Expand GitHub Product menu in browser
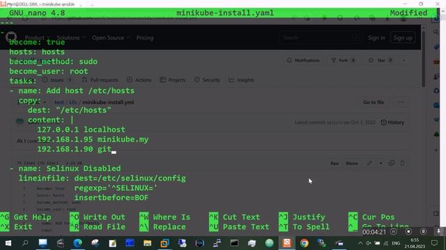The image size is (446, 250). tap(37, 37)
